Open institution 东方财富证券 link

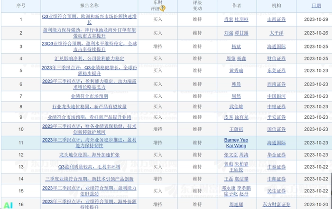click(277, 205)
